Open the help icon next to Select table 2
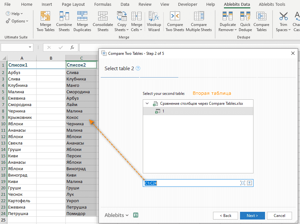The width and height of the screenshot is (300, 224). click(x=138, y=69)
